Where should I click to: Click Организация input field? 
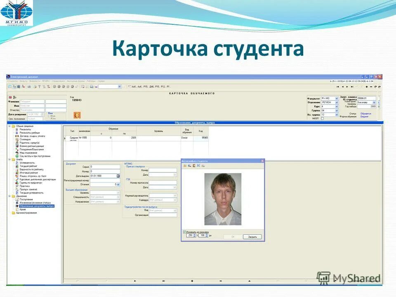point(163,215)
